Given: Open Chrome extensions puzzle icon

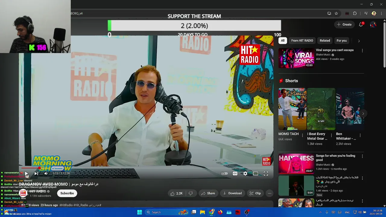Looking at the screenshot, I should (355, 13).
